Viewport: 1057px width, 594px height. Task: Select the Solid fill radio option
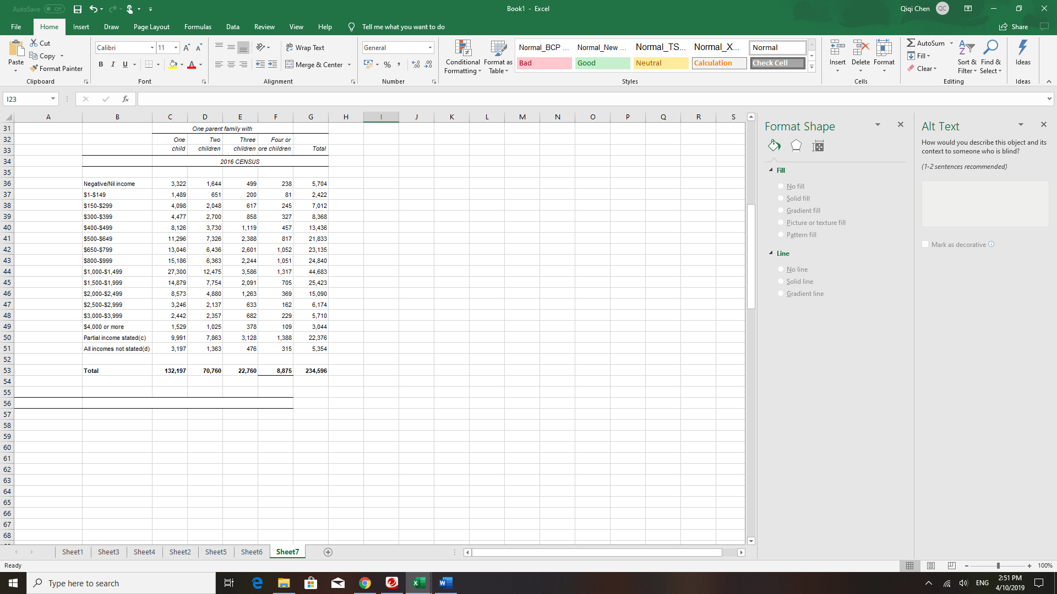point(781,199)
